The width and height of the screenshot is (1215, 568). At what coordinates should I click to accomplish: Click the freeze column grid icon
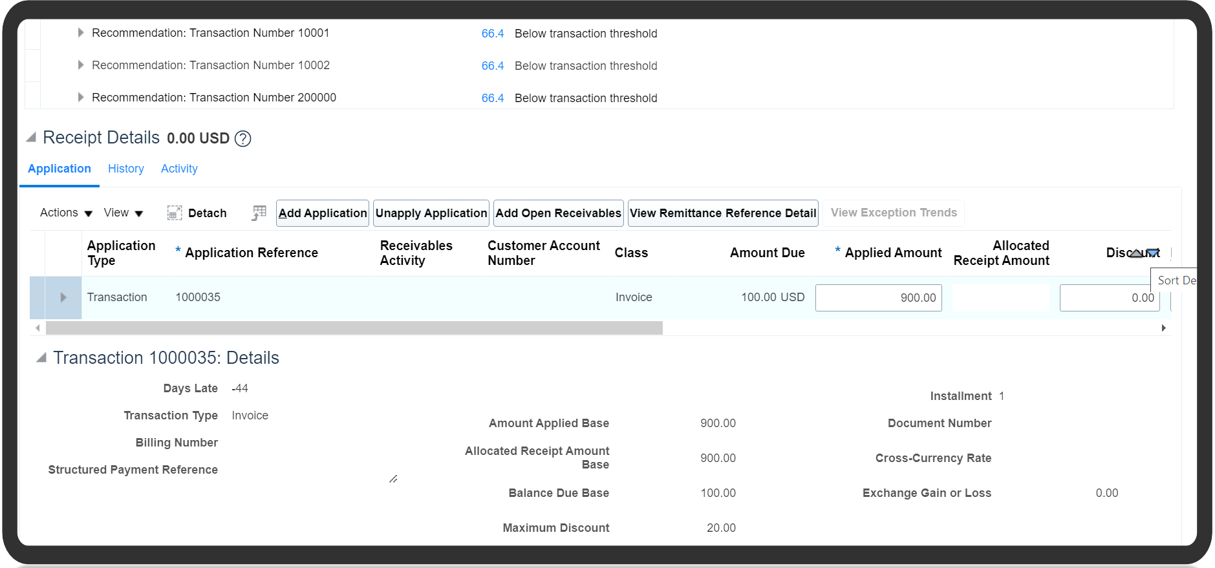(259, 213)
